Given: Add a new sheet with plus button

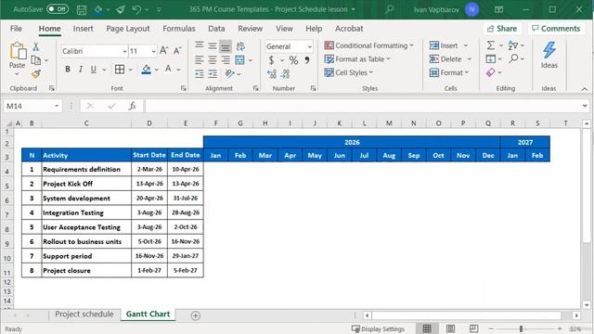Looking at the screenshot, I should coord(196,315).
